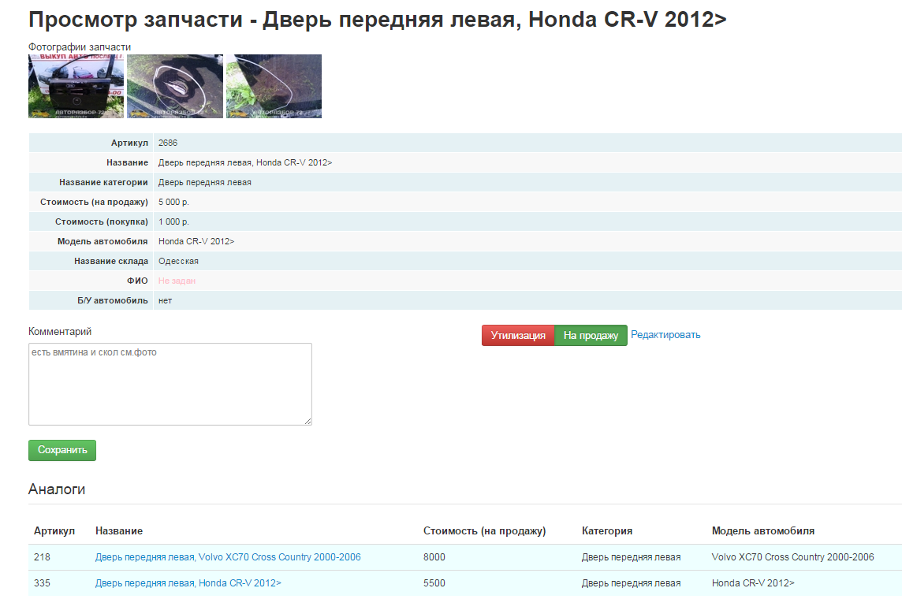Click analog price 8000 cell

tap(434, 557)
